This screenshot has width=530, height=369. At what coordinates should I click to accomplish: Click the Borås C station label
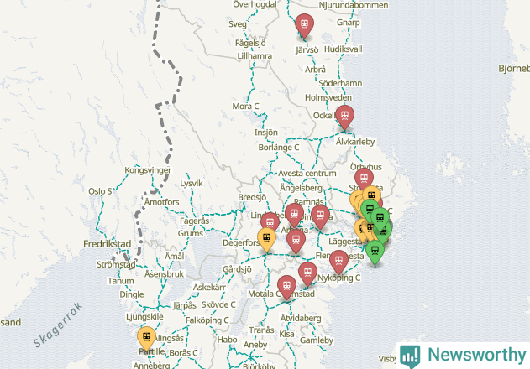tap(183, 353)
